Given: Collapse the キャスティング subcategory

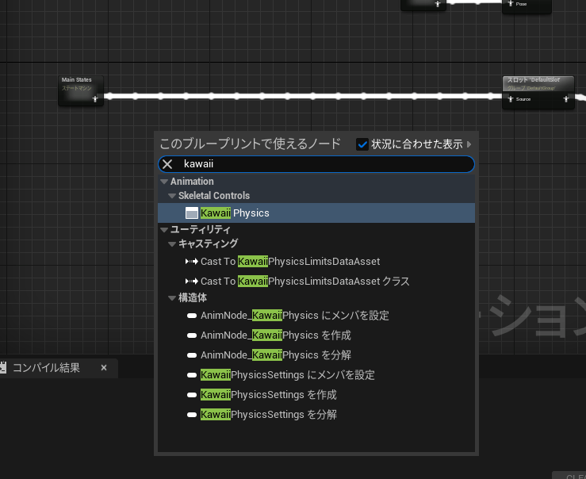Looking at the screenshot, I should [172, 244].
